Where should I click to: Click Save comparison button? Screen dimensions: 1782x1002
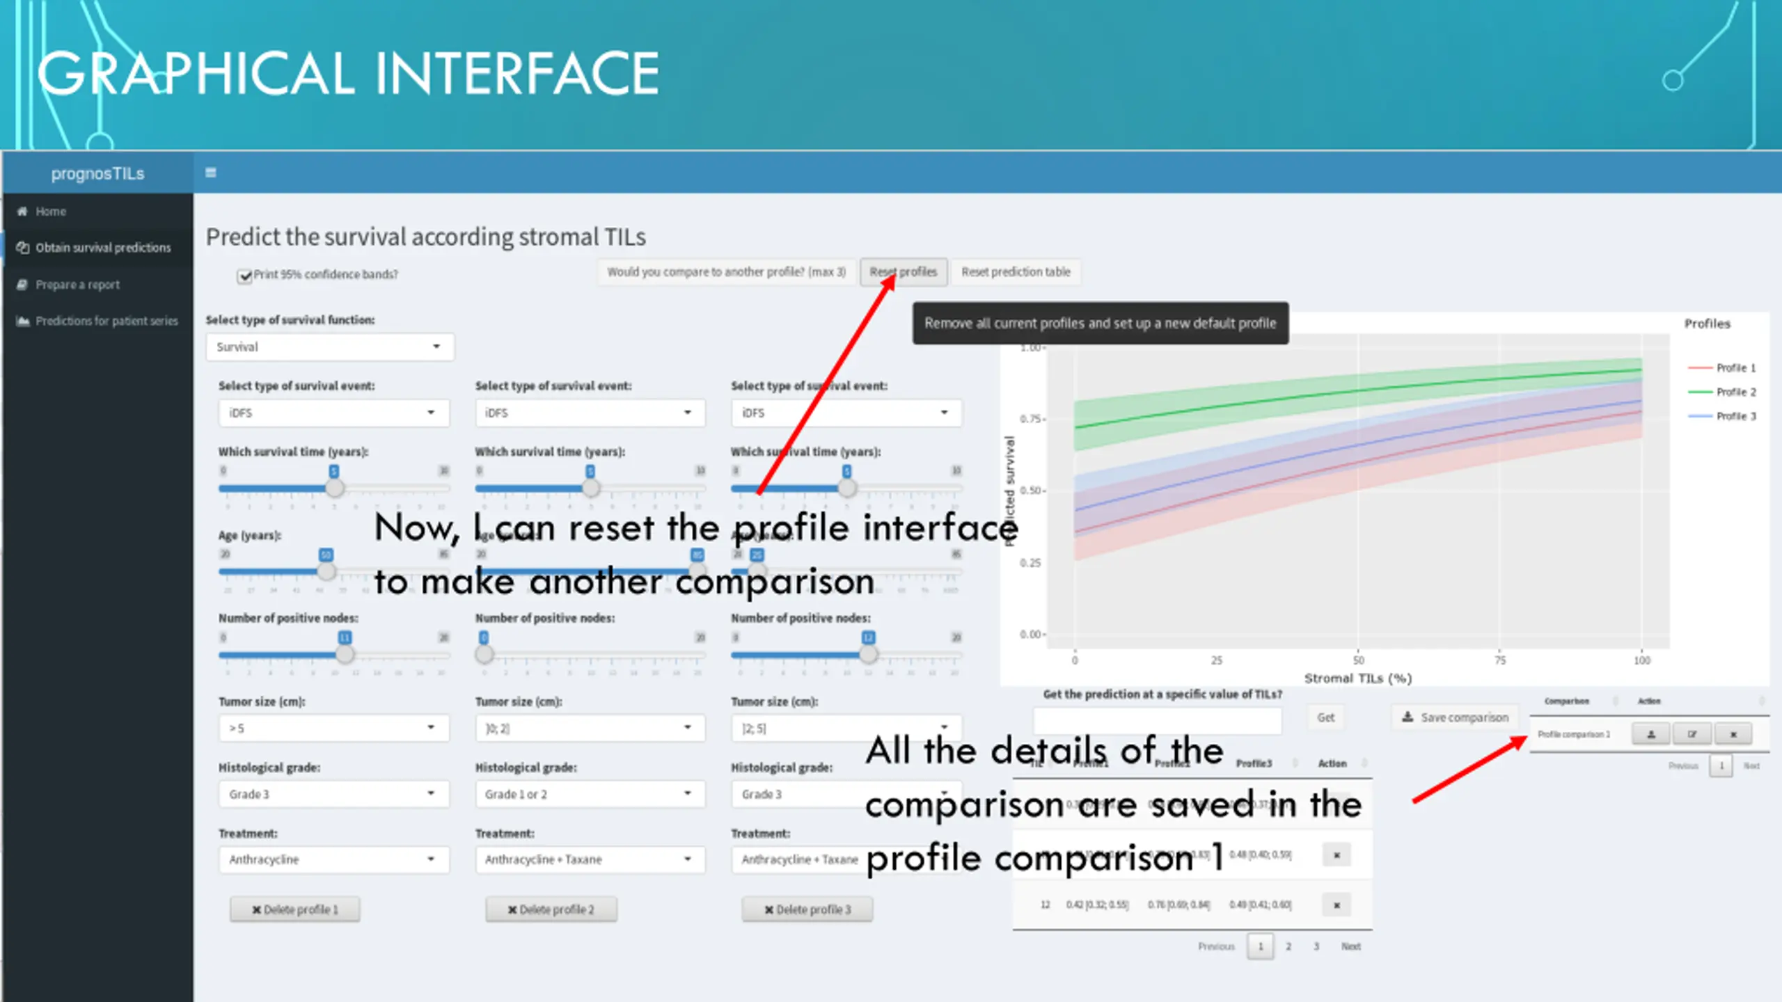[1455, 717]
